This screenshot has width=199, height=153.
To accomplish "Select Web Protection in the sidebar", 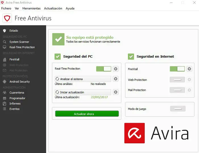I will tap(19, 65).
